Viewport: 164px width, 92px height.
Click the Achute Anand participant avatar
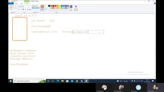[x=138, y=87]
